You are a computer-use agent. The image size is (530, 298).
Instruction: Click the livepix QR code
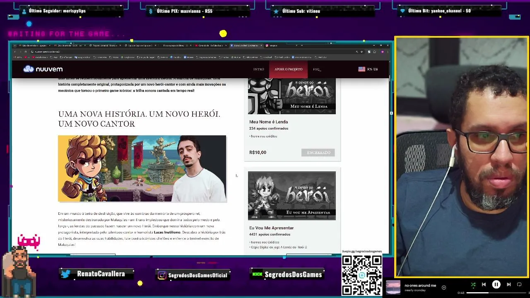click(362, 275)
